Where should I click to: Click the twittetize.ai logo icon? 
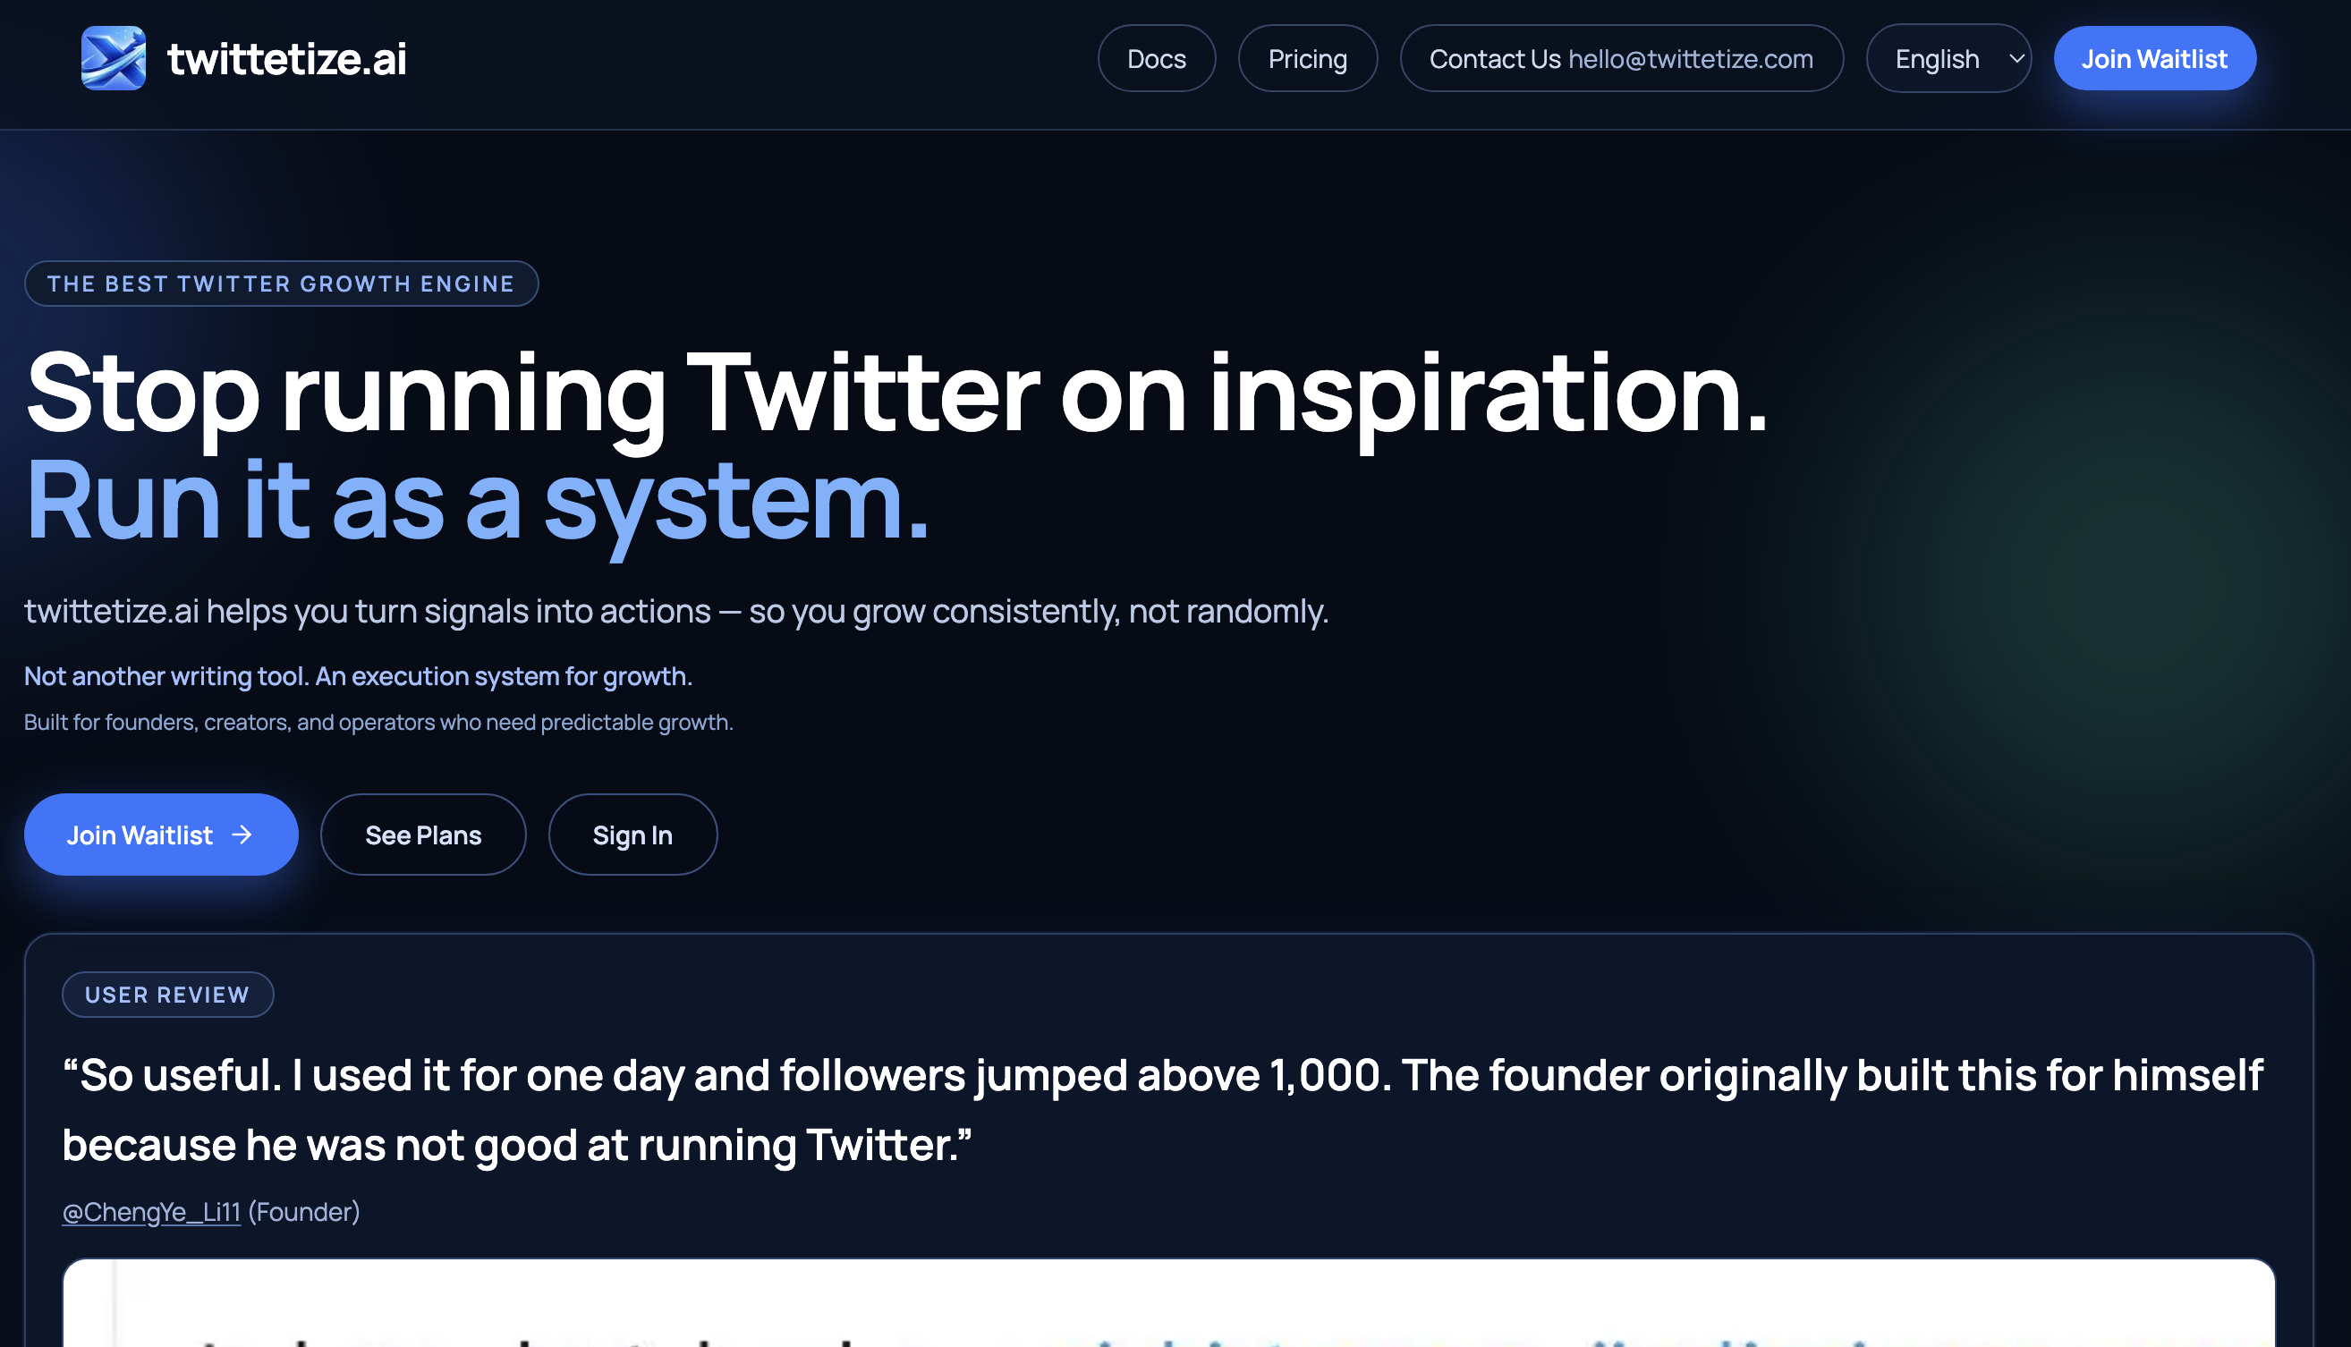pos(113,58)
